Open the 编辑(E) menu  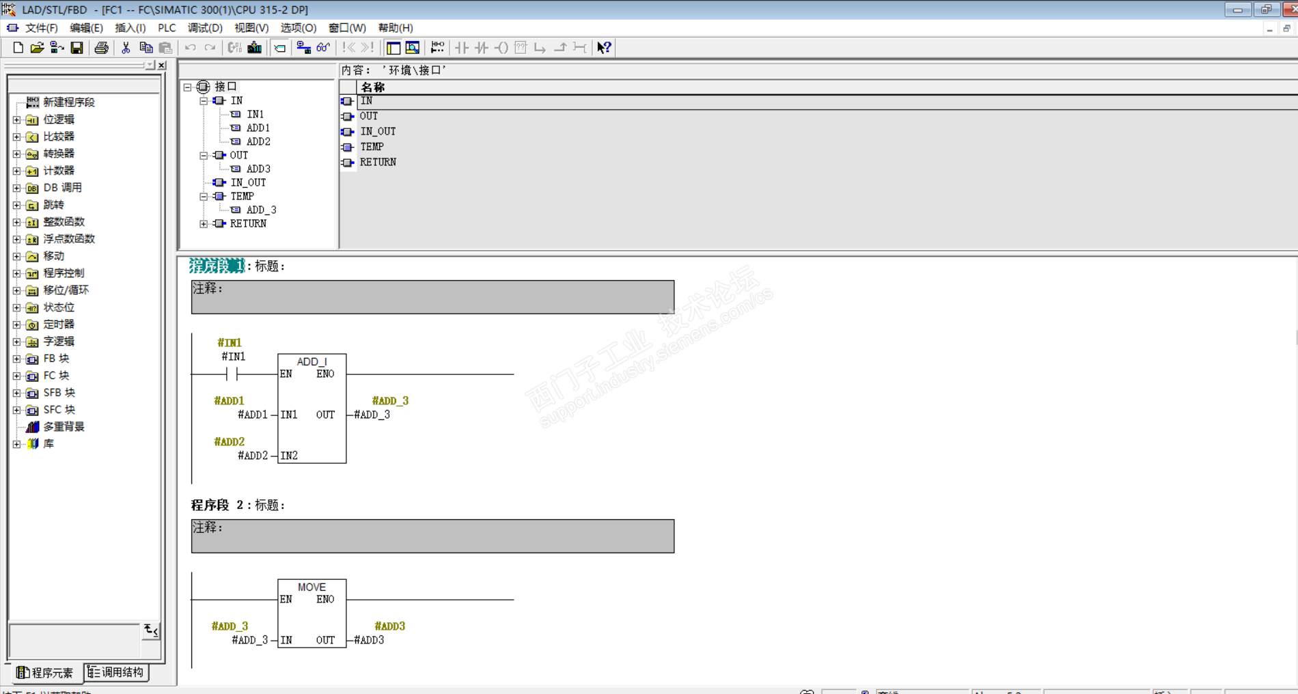86,28
